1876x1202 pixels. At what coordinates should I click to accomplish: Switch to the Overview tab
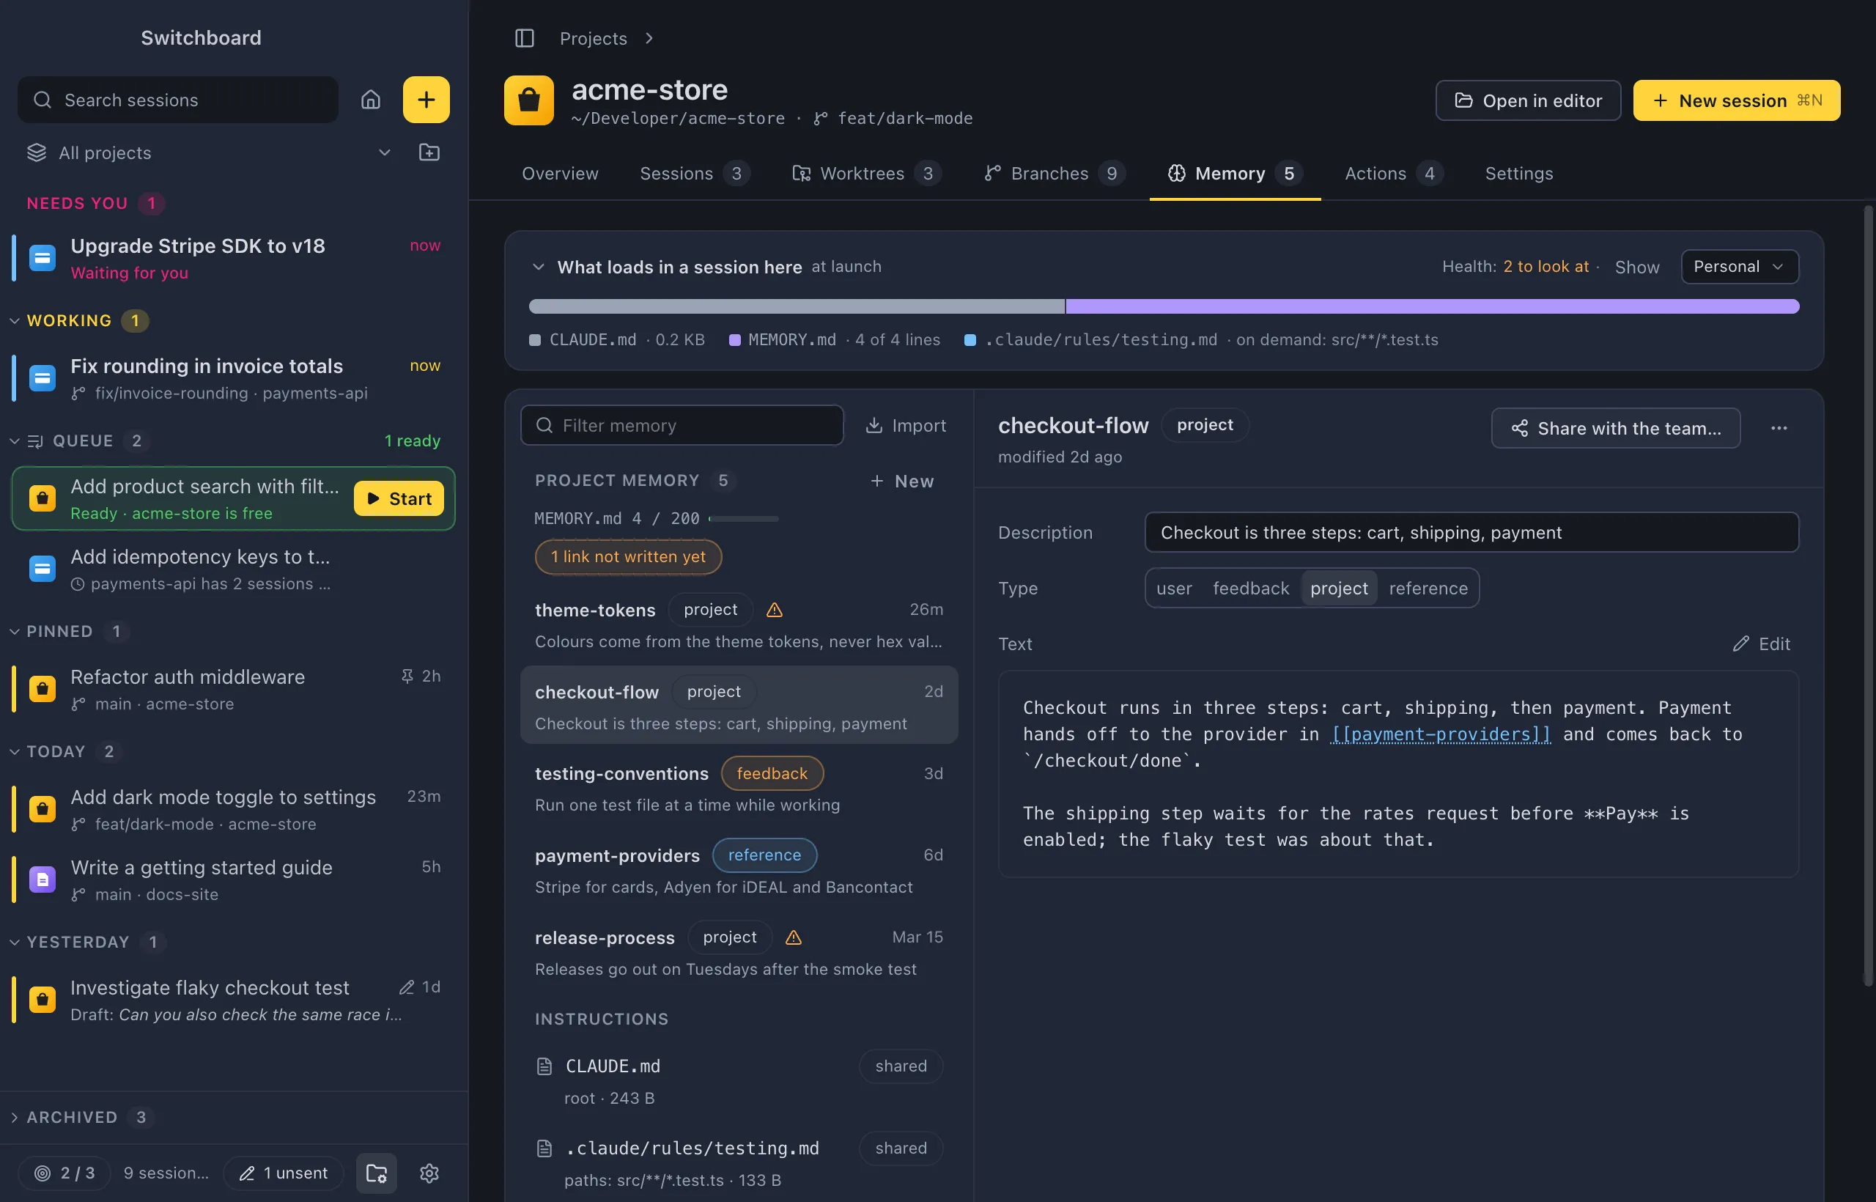[x=561, y=173]
